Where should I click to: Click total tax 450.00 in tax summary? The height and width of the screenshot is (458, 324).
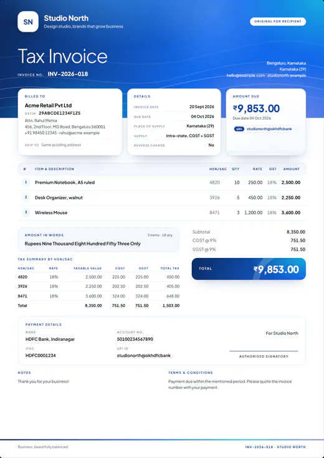point(173,277)
